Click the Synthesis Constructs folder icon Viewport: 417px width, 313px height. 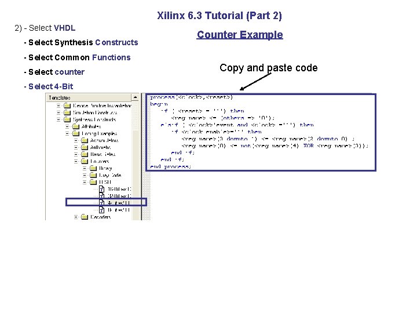(67, 119)
